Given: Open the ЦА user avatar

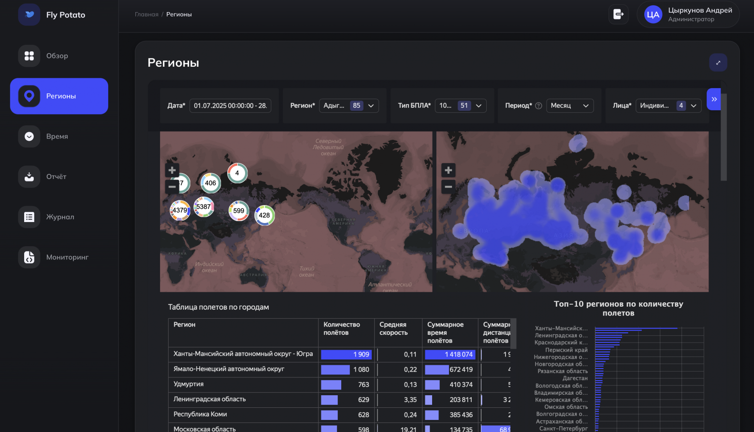Looking at the screenshot, I should point(653,15).
